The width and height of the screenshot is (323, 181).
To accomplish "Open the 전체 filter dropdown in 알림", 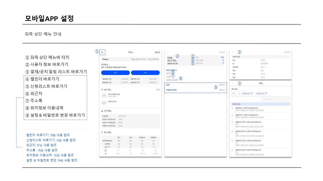I will click(x=236, y=93).
